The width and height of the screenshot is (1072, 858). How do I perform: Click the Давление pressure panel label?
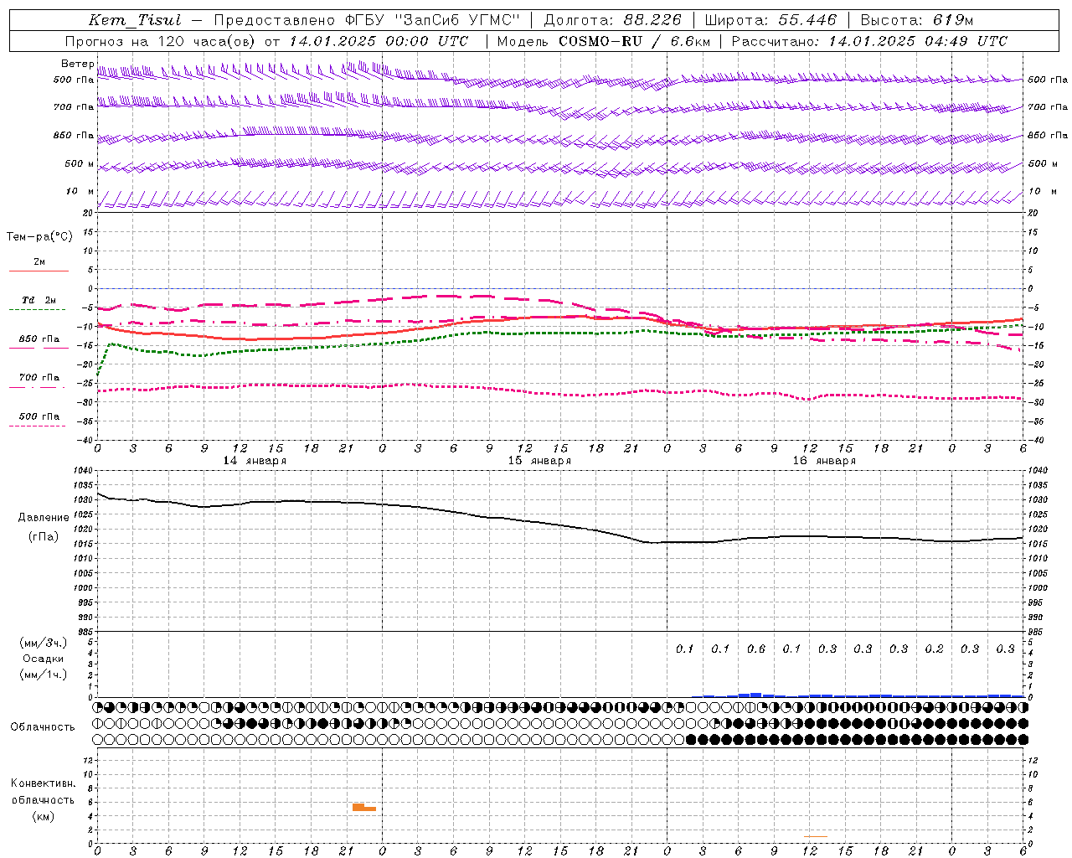point(44,517)
